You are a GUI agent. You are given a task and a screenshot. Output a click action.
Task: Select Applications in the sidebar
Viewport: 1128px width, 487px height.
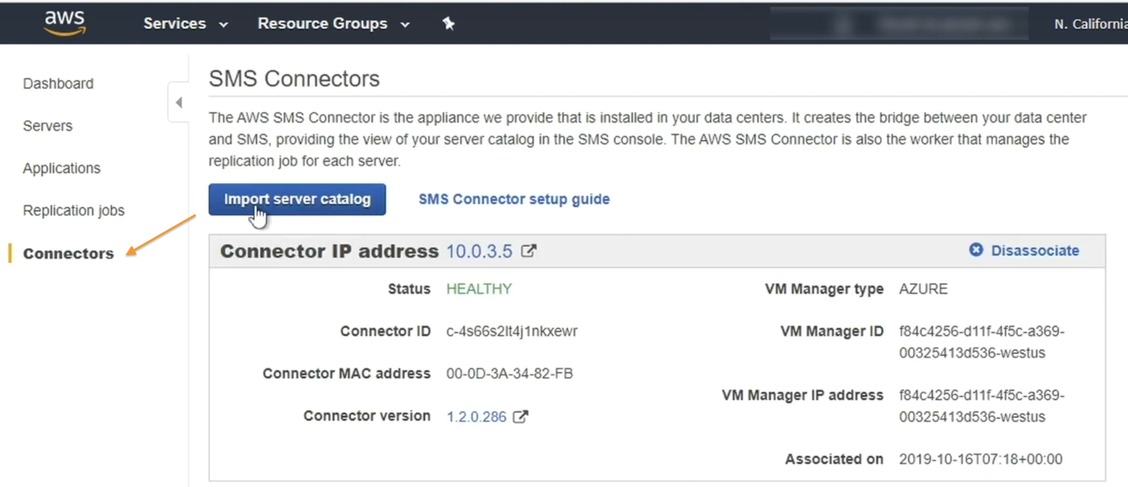tap(62, 168)
